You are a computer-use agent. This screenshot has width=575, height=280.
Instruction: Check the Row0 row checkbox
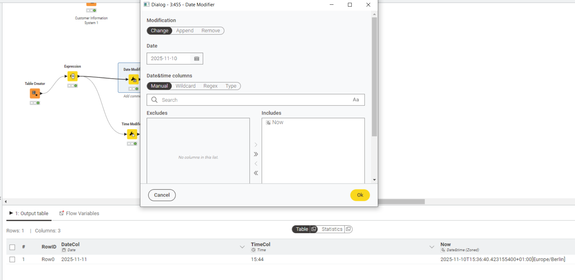coord(12,259)
